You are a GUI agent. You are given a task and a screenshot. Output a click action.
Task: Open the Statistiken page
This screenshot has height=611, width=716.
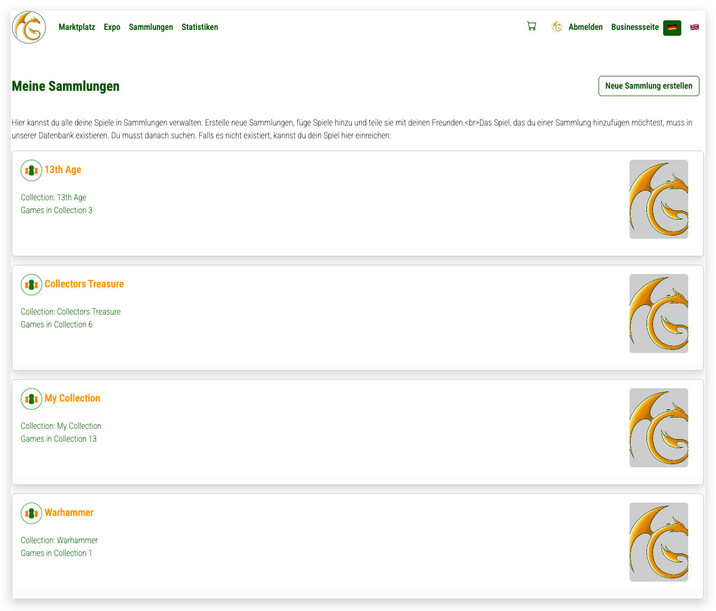200,27
